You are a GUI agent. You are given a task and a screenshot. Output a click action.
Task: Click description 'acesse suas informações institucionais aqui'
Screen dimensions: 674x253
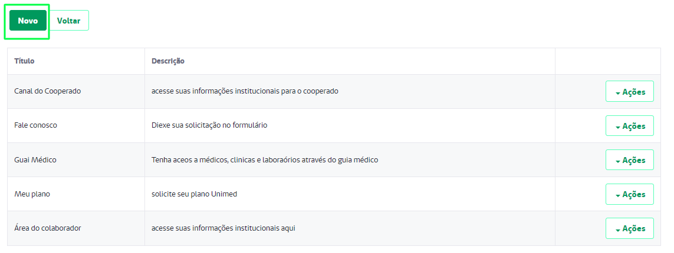pyautogui.click(x=223, y=228)
